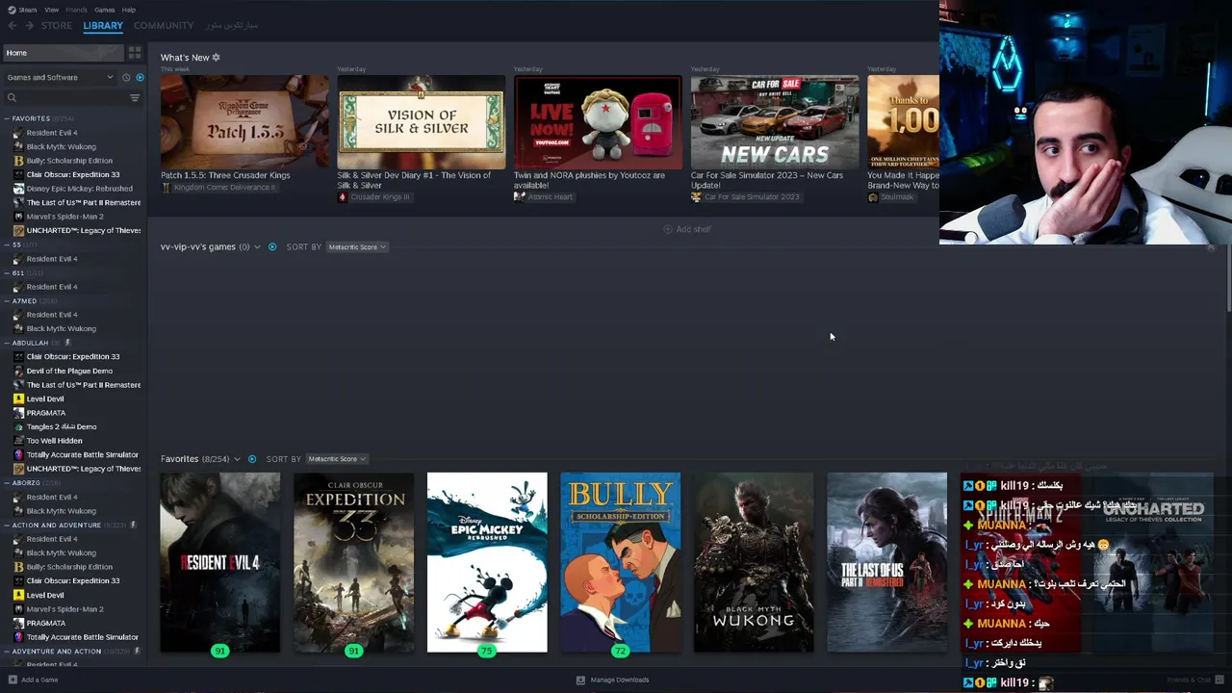Click the 91 Metacritic badge under Expedition 33

(x=353, y=652)
